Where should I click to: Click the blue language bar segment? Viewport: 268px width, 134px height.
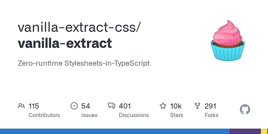coord(114,131)
